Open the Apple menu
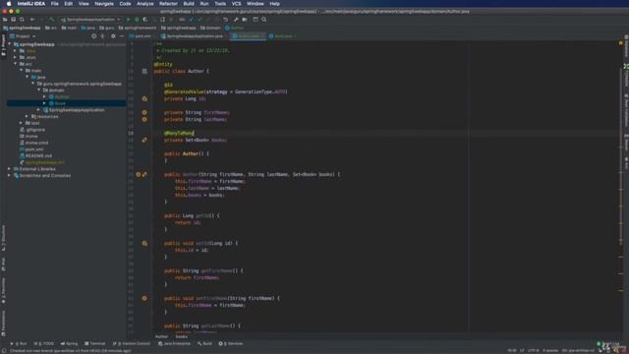The width and height of the screenshot is (629, 354). (x=9, y=4)
